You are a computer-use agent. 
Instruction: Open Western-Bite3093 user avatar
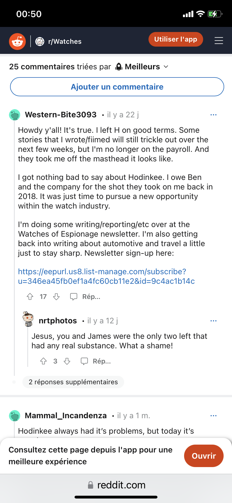(x=15, y=115)
